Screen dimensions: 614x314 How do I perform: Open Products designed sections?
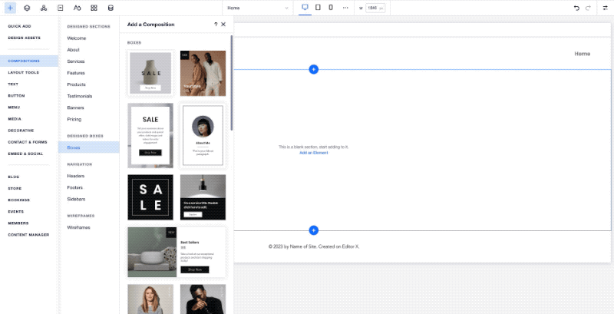76,84
